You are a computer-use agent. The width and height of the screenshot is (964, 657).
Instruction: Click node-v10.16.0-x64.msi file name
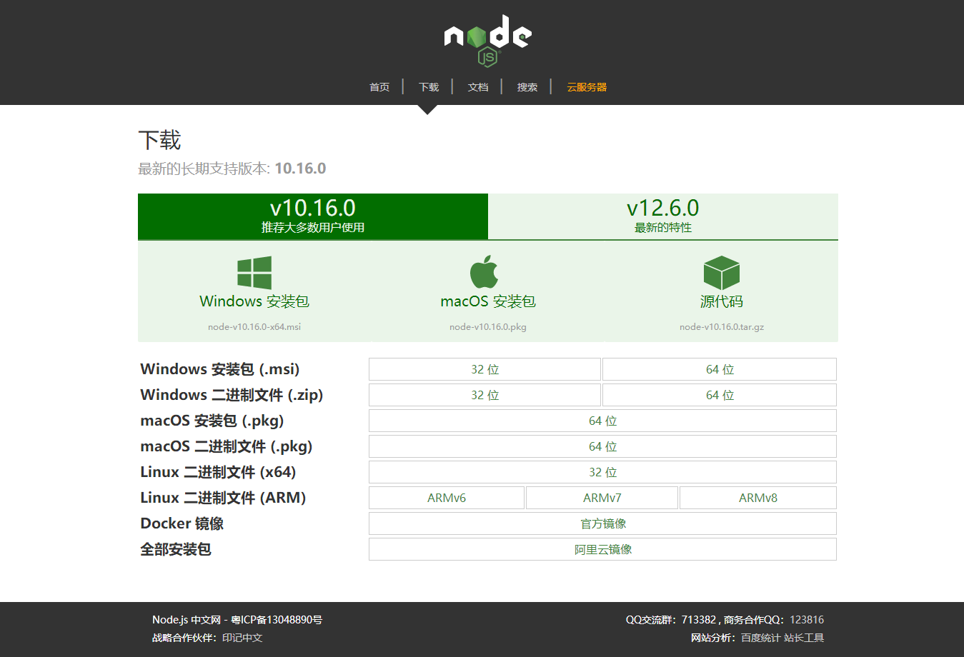click(x=254, y=327)
